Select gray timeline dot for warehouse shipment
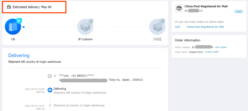The width and height of the screenshot is (248, 111). (50, 105)
